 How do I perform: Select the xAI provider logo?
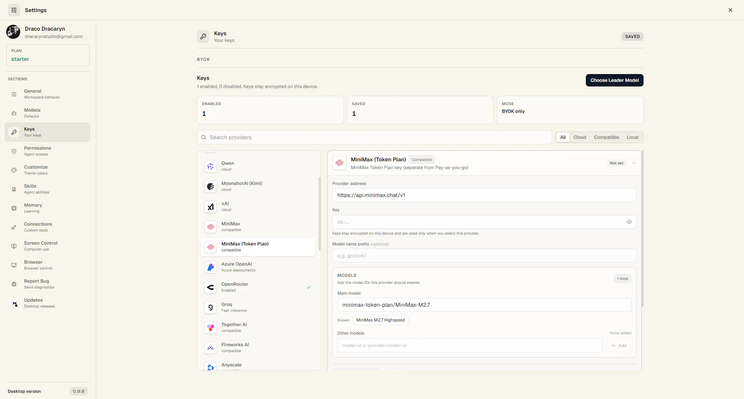tap(211, 207)
